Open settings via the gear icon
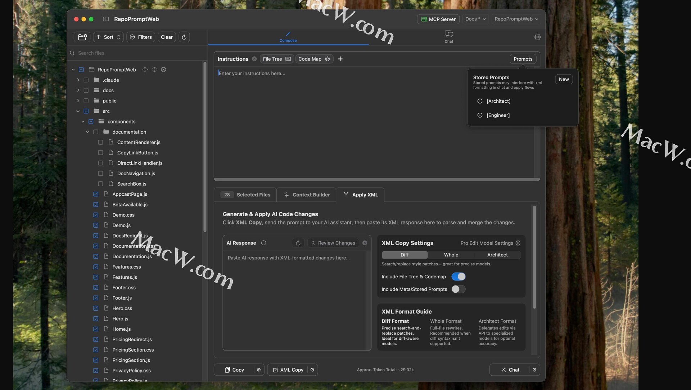Viewport: 691px width, 390px height. (537, 37)
